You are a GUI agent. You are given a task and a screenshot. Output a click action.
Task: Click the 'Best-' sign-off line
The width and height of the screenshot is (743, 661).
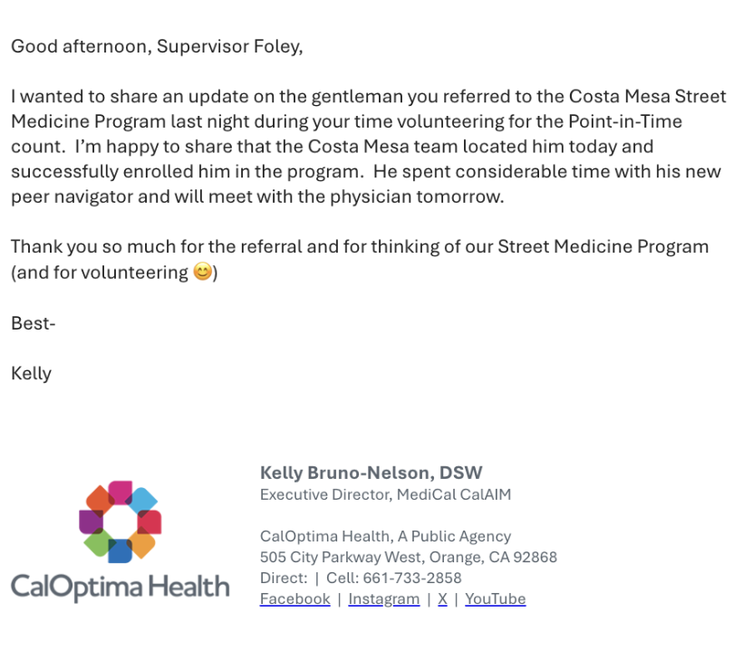[x=34, y=323]
